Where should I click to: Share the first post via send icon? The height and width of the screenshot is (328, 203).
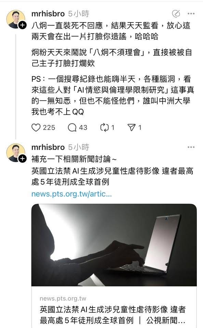coord(132,127)
